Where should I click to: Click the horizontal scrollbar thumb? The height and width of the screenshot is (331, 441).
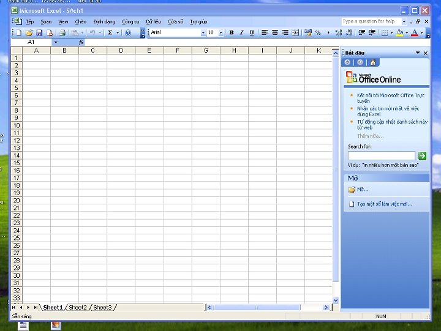pos(257,307)
